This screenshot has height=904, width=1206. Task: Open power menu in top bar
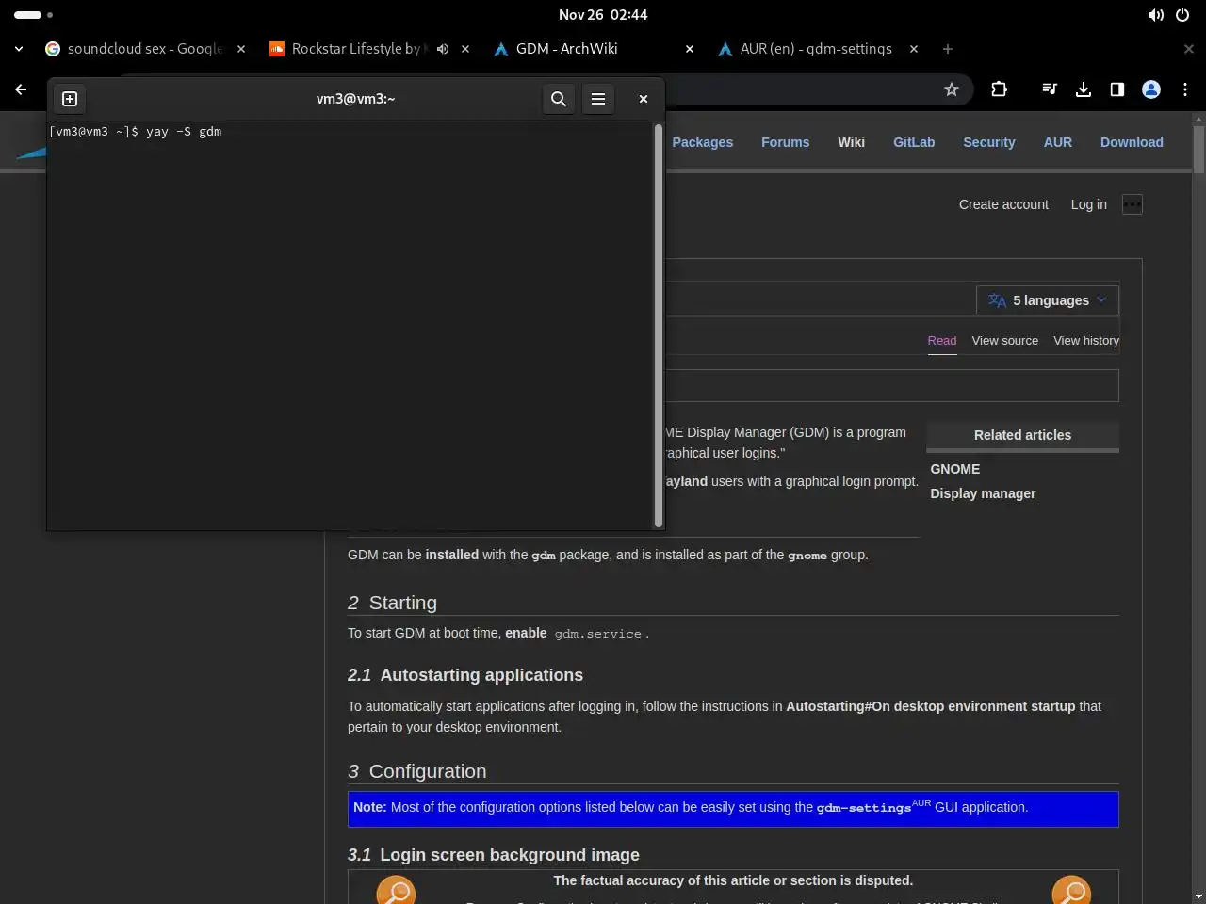pyautogui.click(x=1182, y=15)
